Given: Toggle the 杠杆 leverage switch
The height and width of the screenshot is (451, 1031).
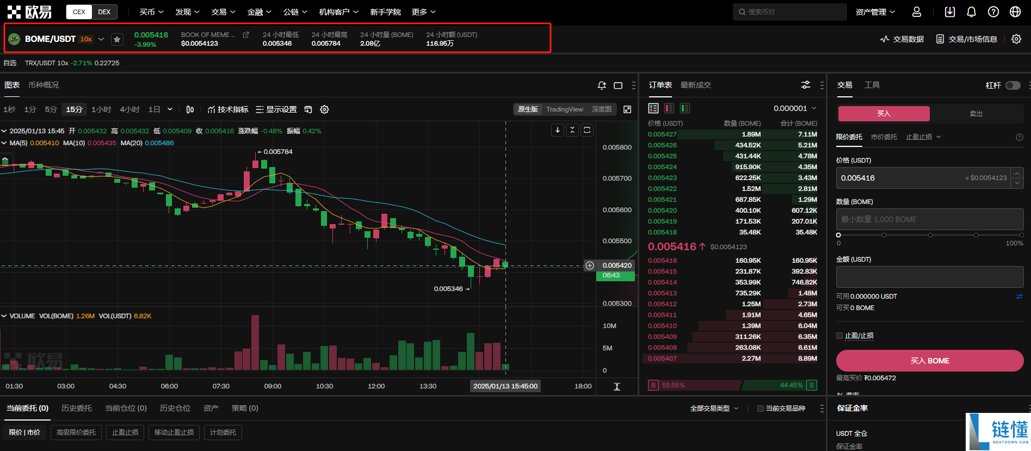Looking at the screenshot, I should pos(1013,85).
